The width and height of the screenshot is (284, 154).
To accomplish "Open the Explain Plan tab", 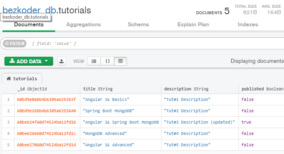I will (193, 24).
